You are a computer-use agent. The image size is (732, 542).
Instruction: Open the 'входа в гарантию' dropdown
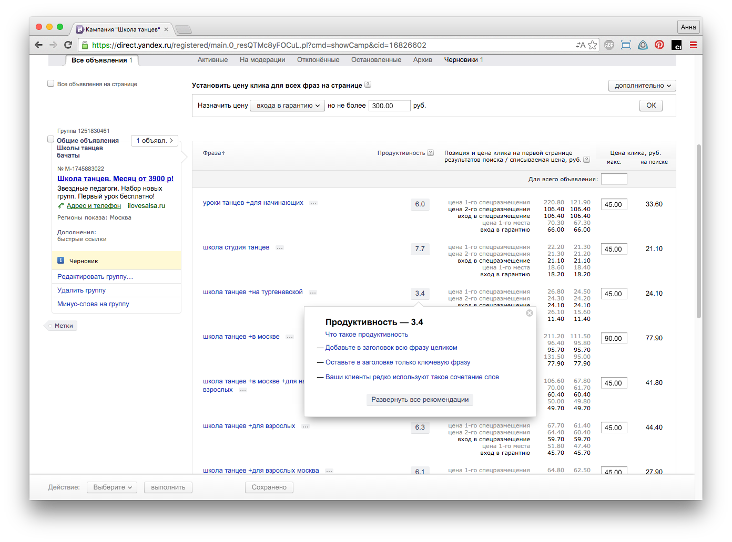pyautogui.click(x=288, y=106)
